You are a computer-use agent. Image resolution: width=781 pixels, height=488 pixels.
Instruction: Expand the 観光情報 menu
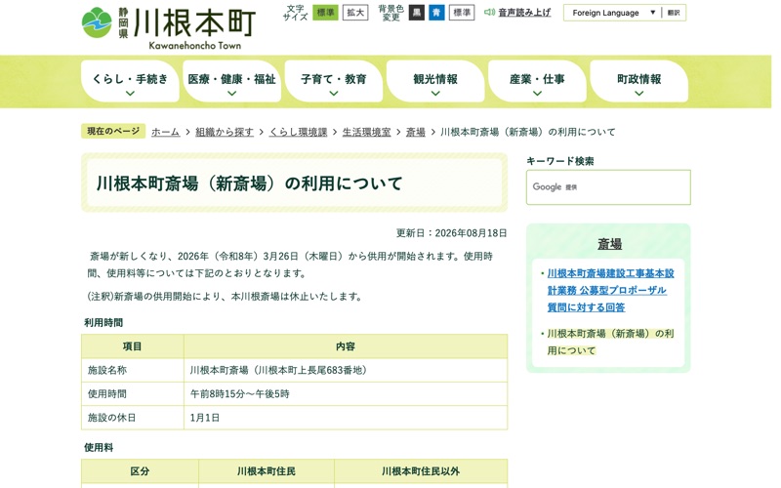coord(435,82)
